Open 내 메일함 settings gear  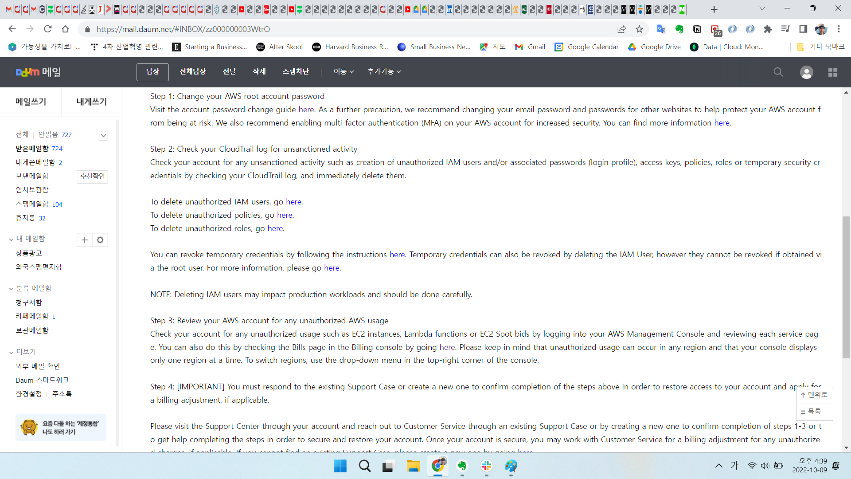tap(100, 240)
